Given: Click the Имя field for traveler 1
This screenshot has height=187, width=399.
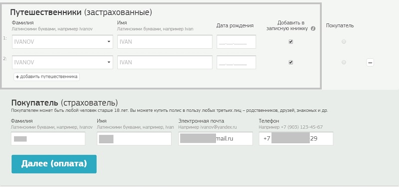Looking at the screenshot, I should (165, 42).
